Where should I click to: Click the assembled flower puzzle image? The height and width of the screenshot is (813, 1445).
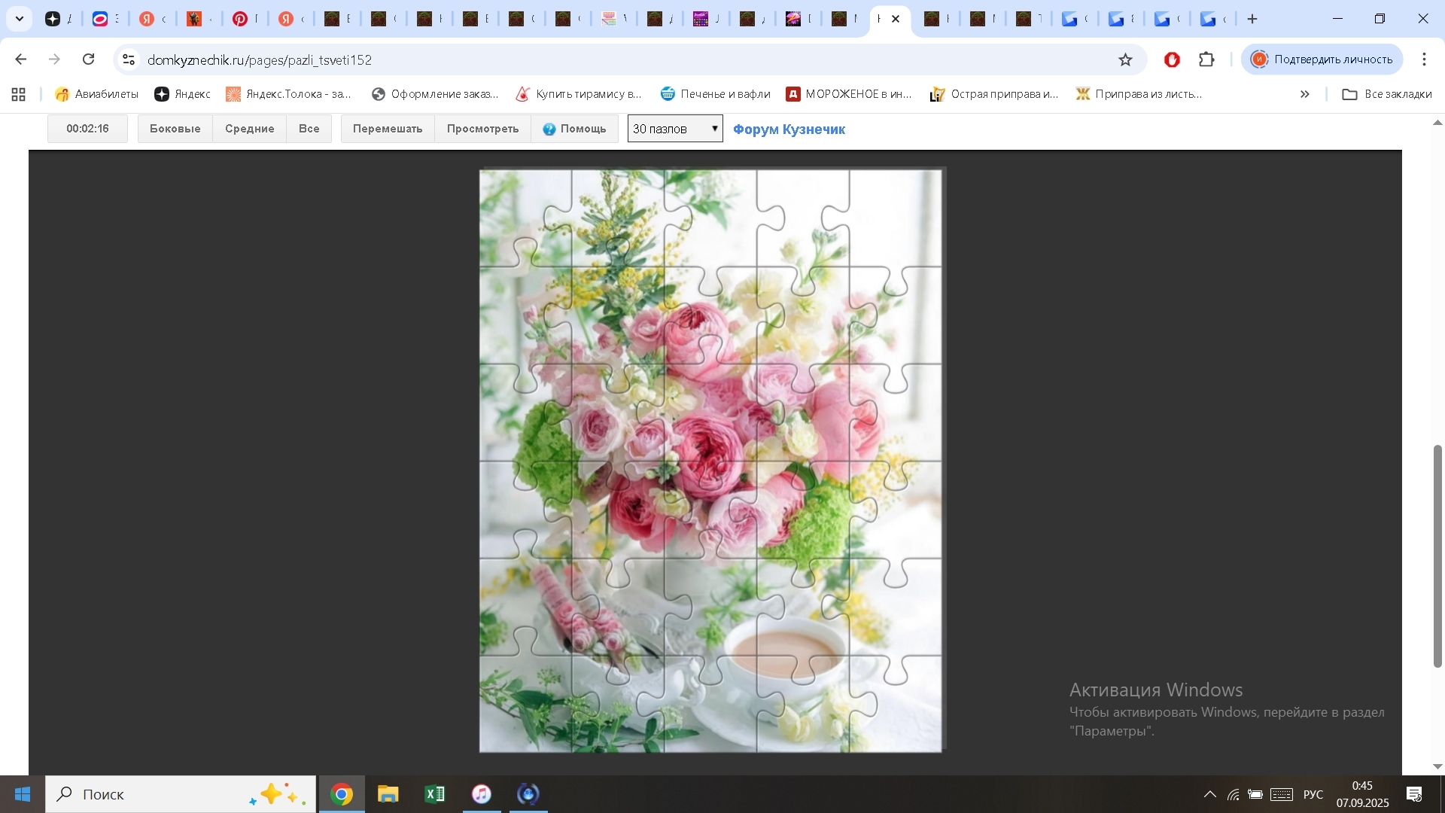point(710,461)
